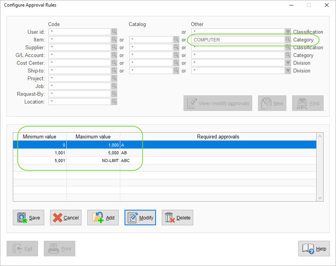Open the Project Code lookup
This screenshot has width=336, height=266.
pyautogui.click(x=114, y=78)
